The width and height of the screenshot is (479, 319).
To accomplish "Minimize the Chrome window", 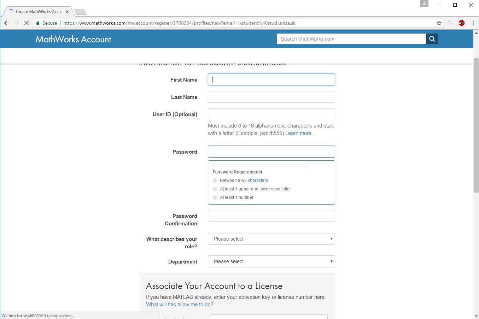I will [x=439, y=5].
